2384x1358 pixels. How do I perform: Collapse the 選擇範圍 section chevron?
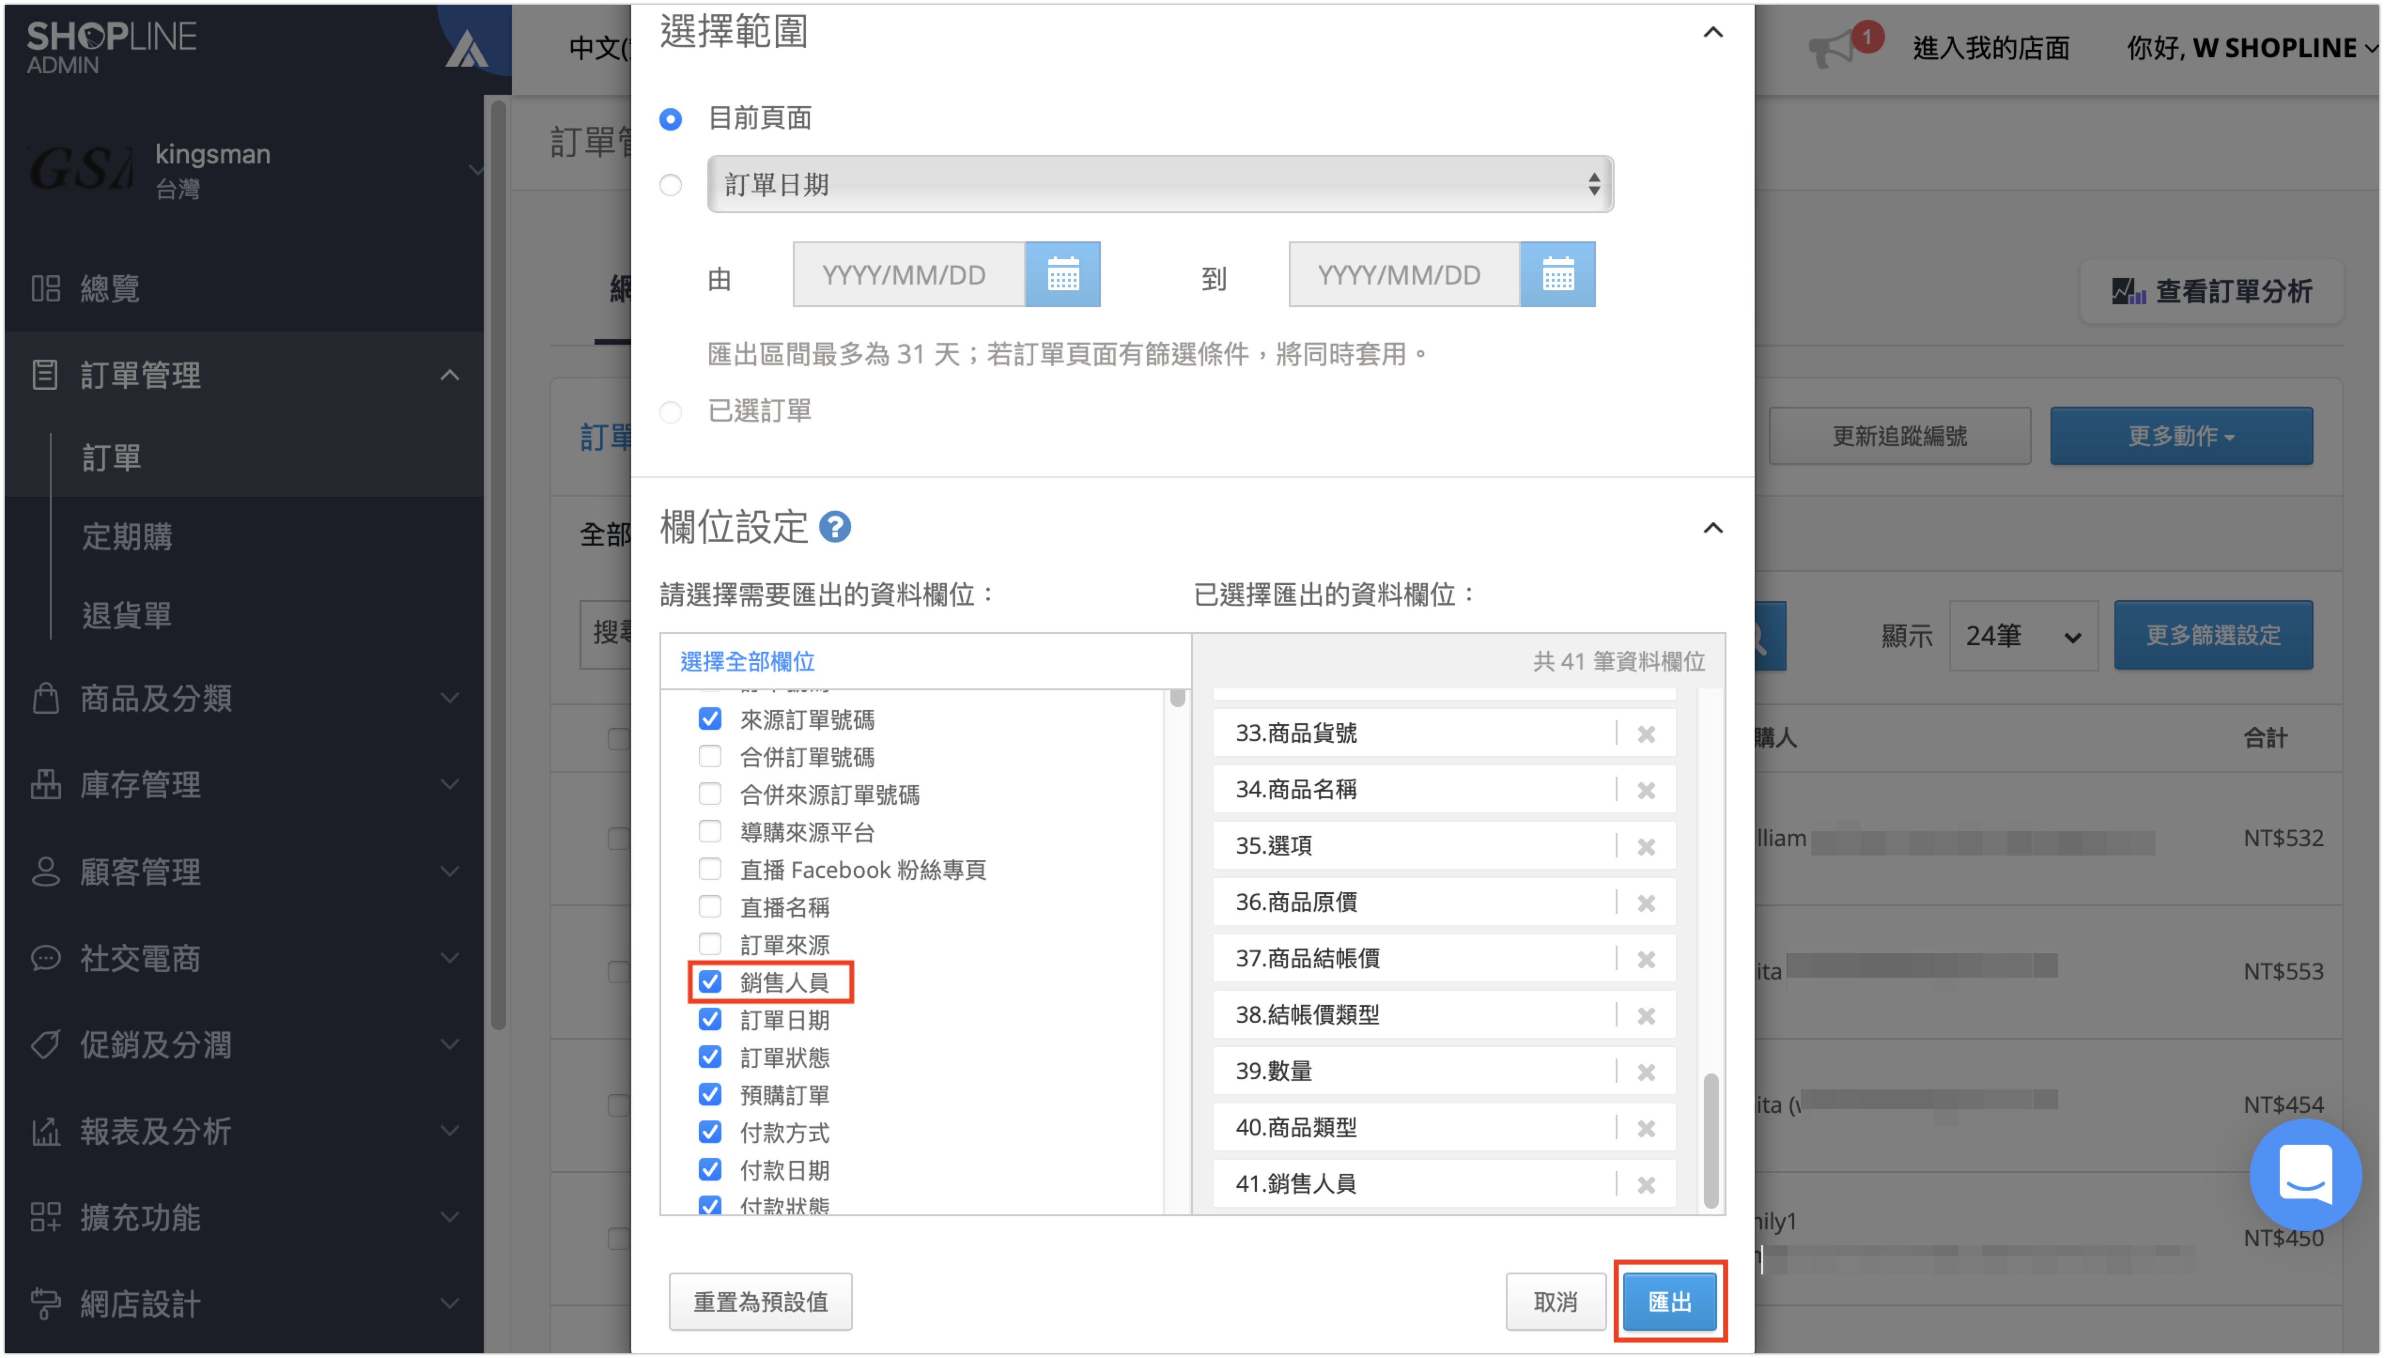pyautogui.click(x=1712, y=33)
